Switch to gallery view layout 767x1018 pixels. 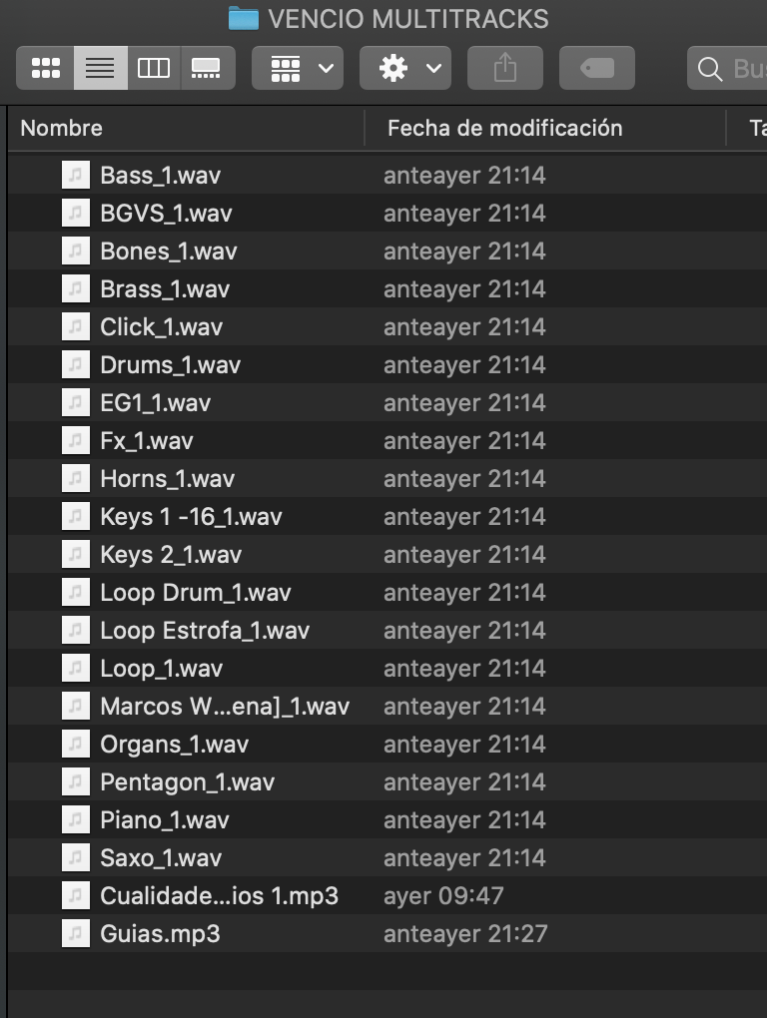[x=207, y=68]
